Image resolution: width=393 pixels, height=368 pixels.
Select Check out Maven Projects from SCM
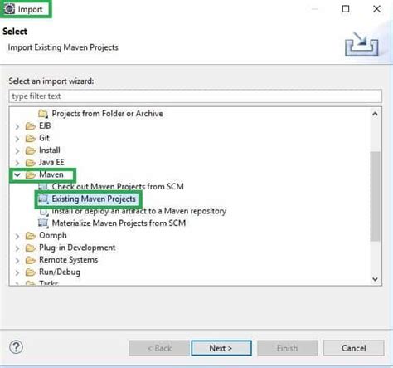coord(118,186)
